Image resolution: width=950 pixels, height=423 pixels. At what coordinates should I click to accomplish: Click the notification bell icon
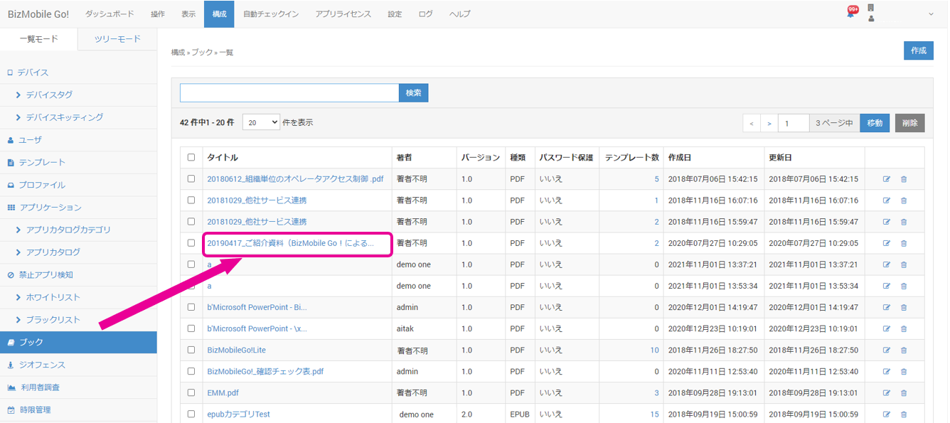[850, 14]
